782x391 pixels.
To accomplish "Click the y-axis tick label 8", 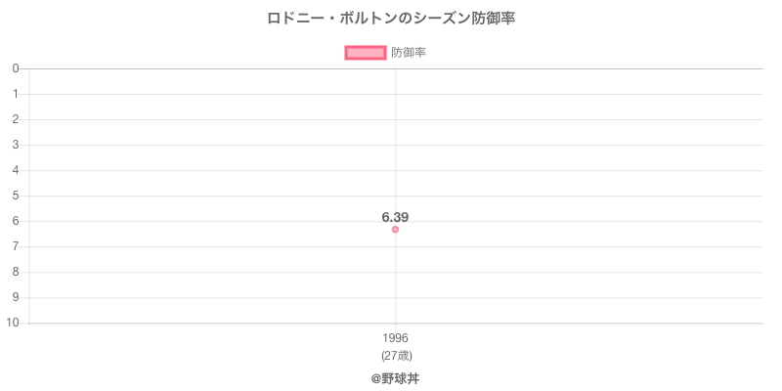I will click(16, 272).
